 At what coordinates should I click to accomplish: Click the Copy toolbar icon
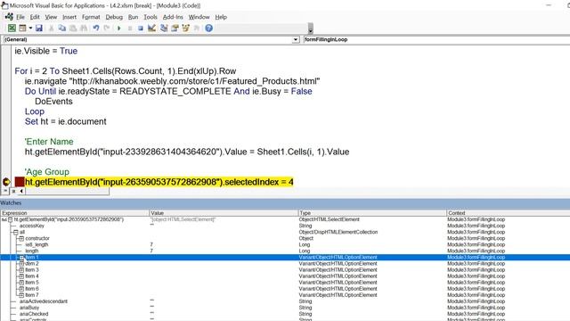pyautogui.click(x=62, y=28)
